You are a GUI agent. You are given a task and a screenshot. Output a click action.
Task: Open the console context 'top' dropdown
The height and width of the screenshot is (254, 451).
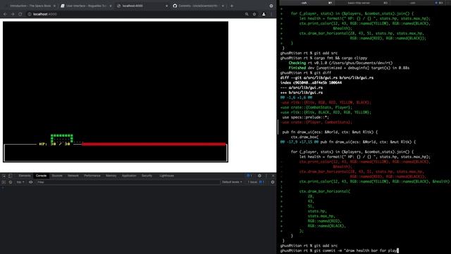click(20, 182)
